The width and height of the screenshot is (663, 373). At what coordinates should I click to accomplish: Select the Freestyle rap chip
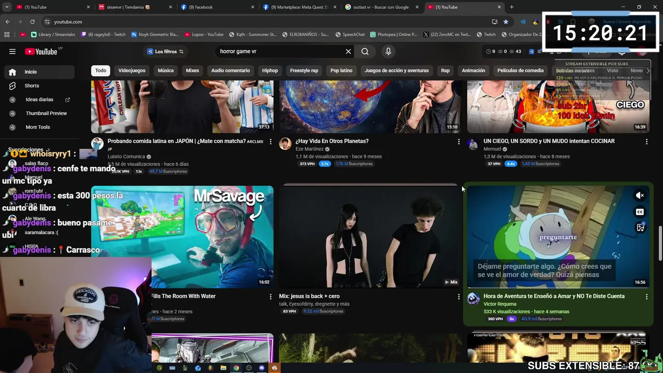pyautogui.click(x=304, y=70)
